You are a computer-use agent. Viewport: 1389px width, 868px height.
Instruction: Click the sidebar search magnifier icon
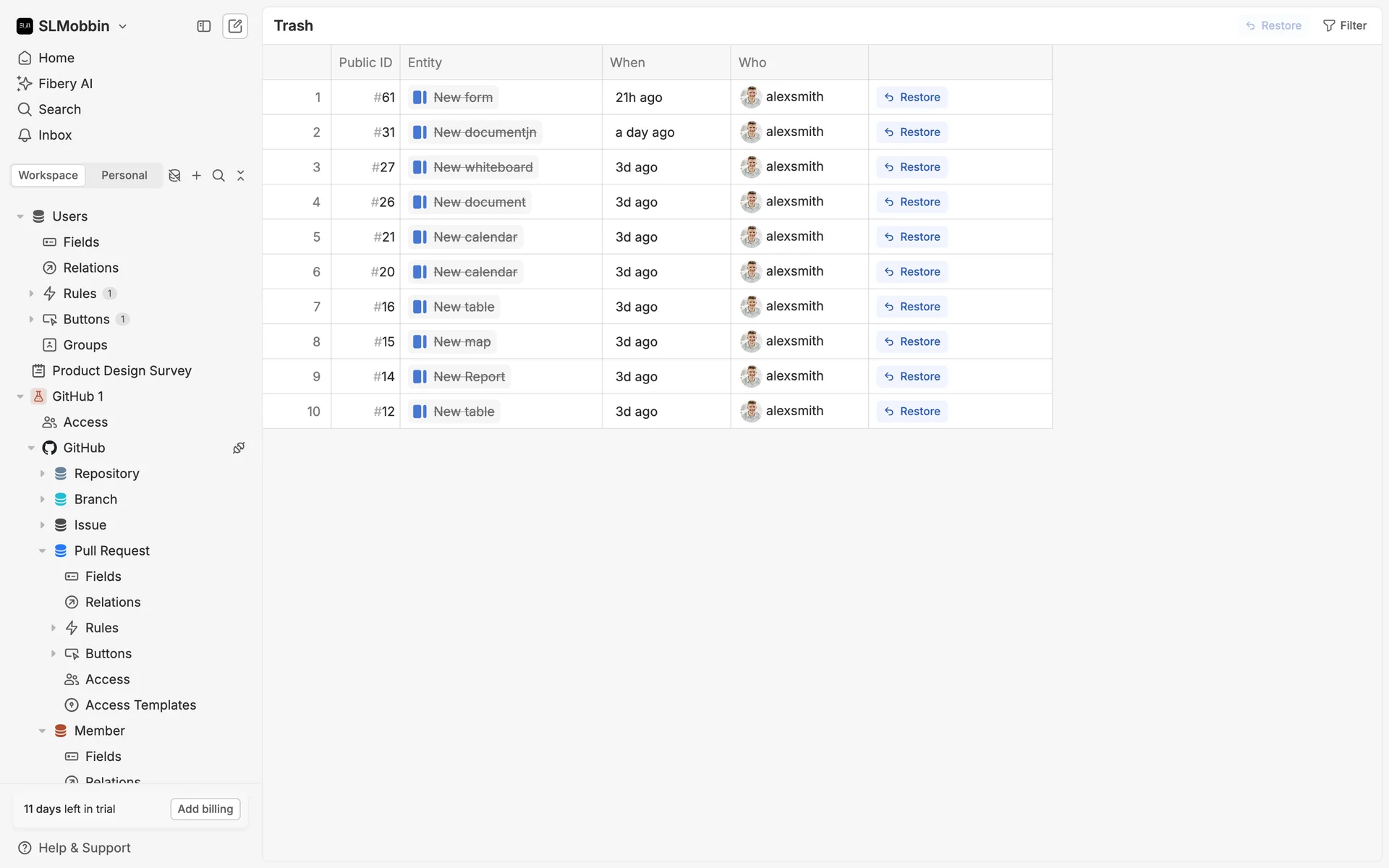click(x=218, y=176)
